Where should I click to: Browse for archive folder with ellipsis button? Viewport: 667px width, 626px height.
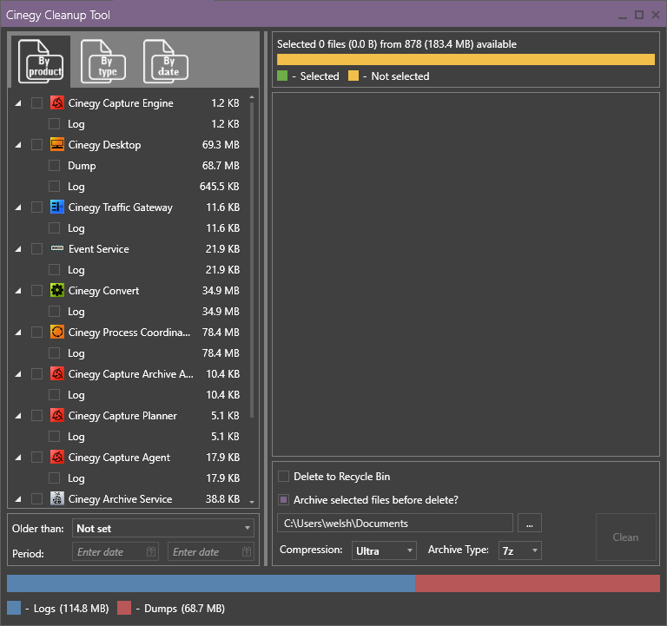pyautogui.click(x=530, y=523)
